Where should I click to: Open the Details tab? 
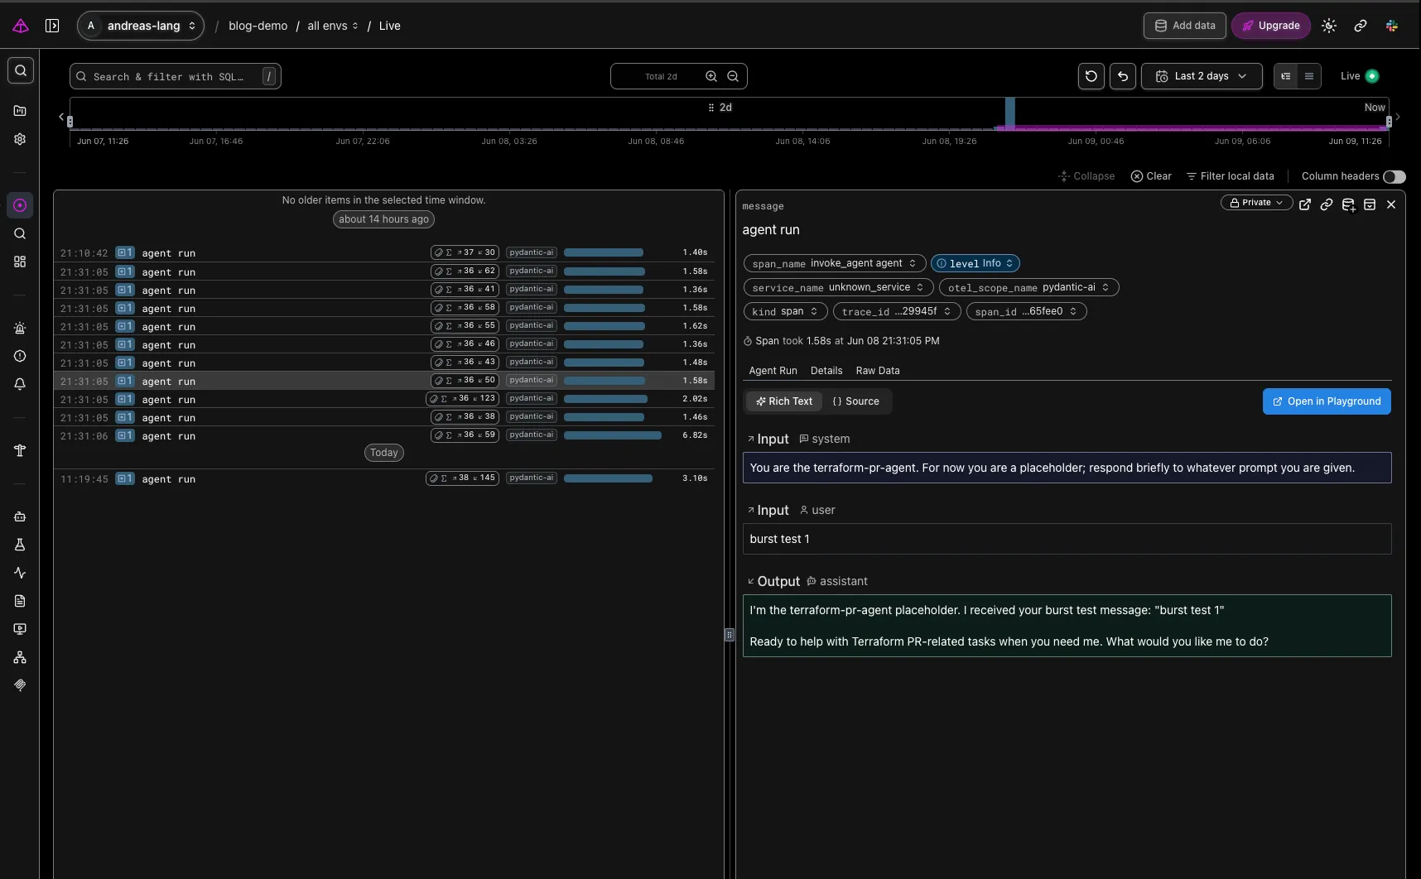pos(826,371)
